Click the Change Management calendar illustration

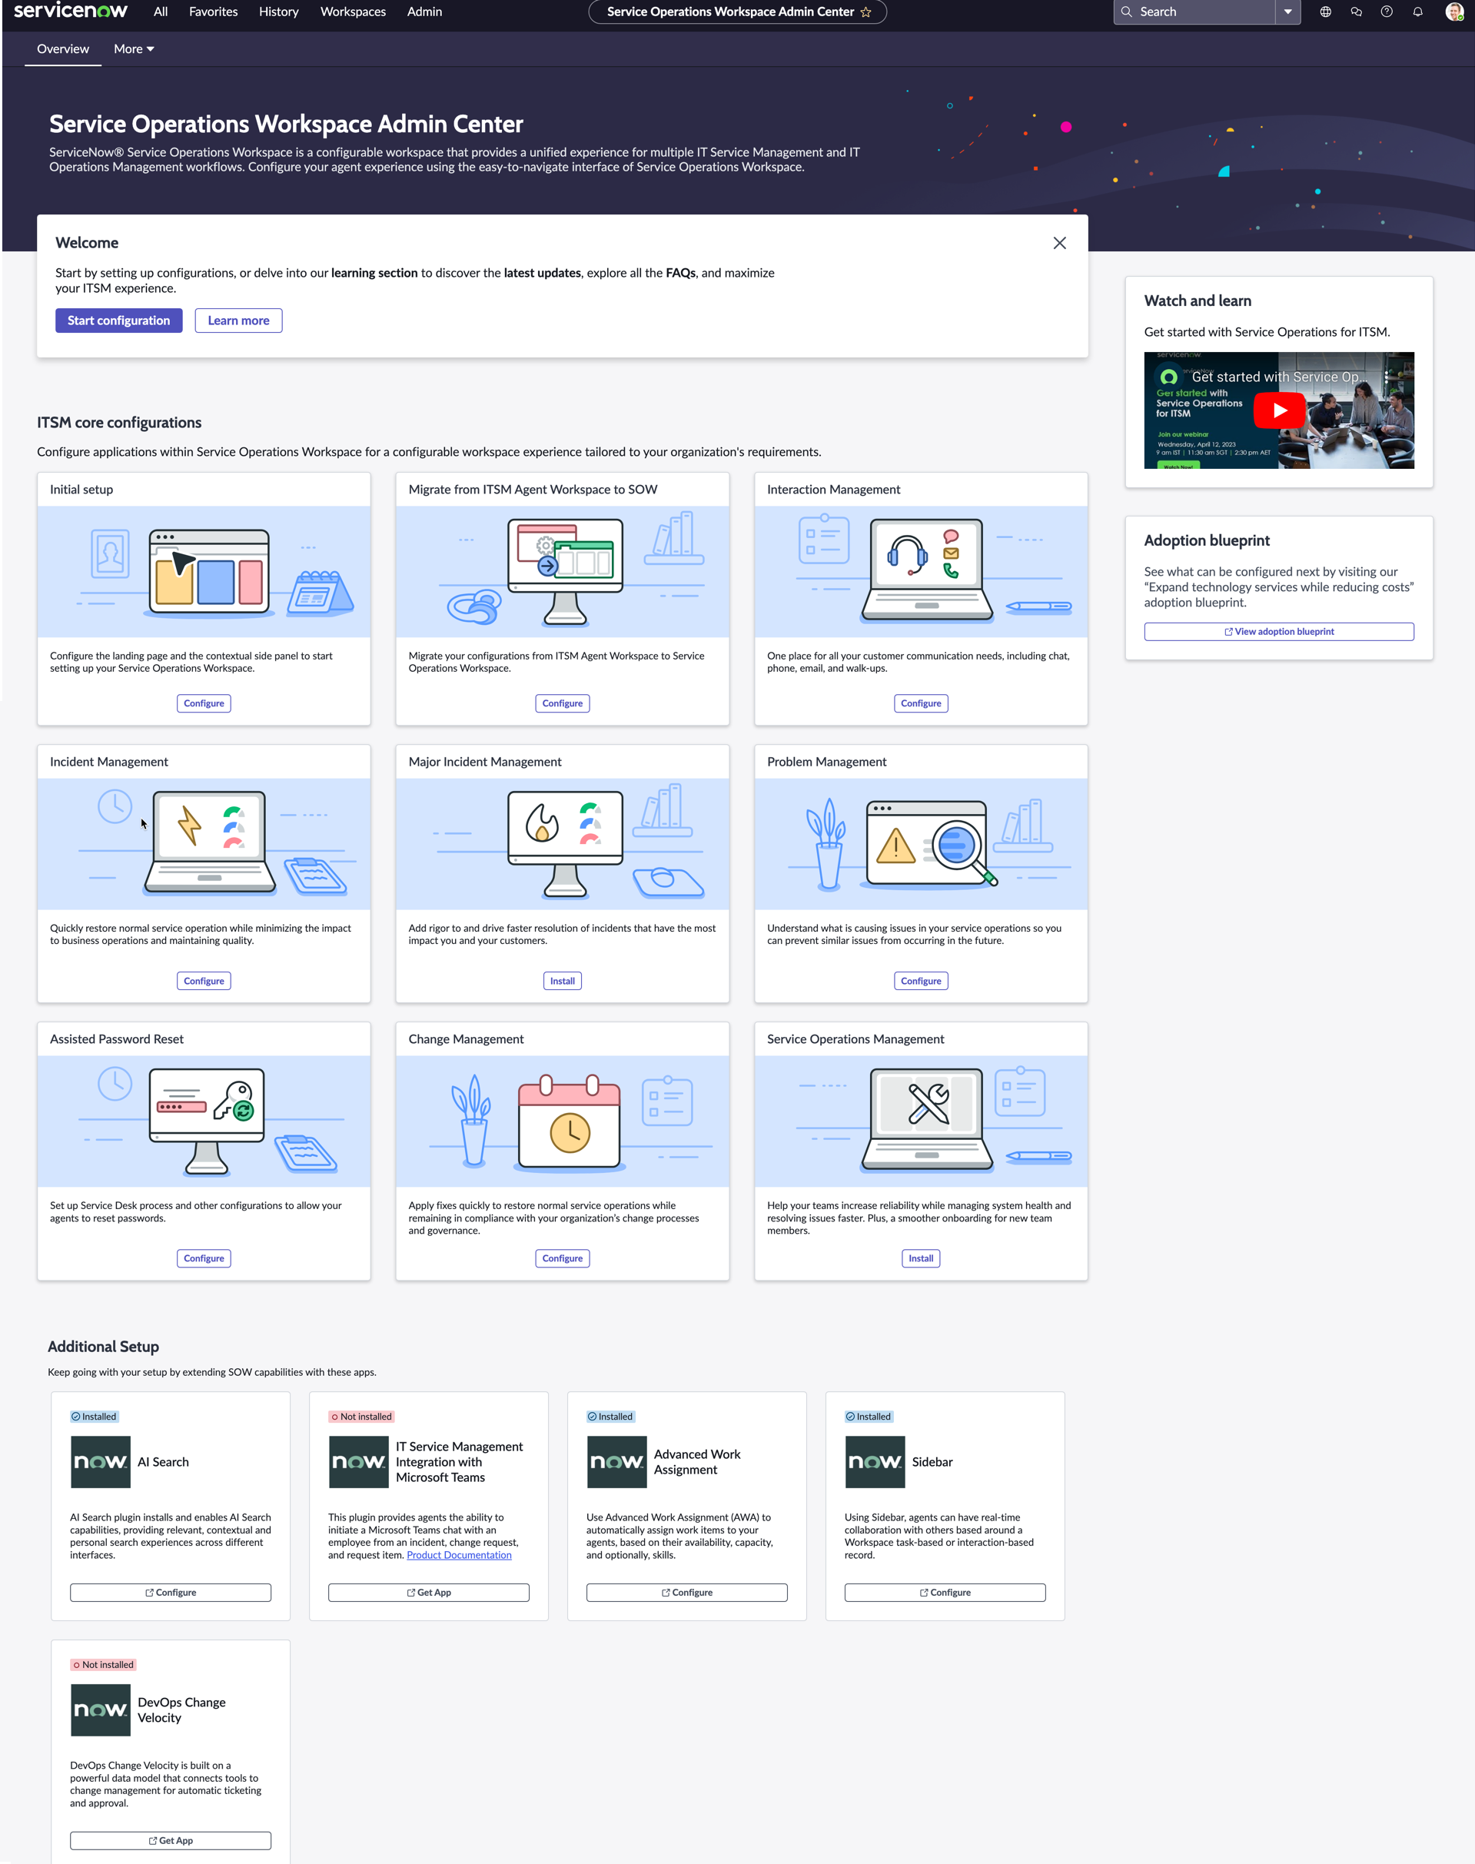(562, 1121)
